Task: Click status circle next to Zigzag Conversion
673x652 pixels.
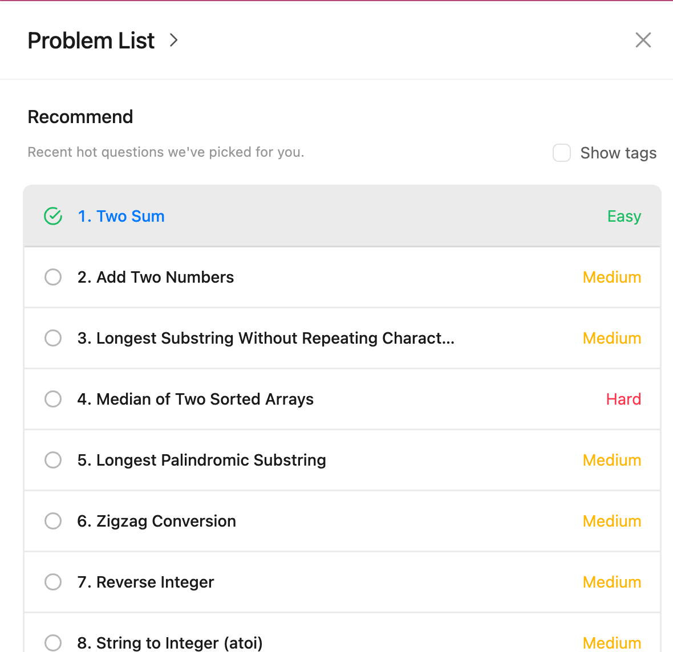Action: (x=53, y=521)
